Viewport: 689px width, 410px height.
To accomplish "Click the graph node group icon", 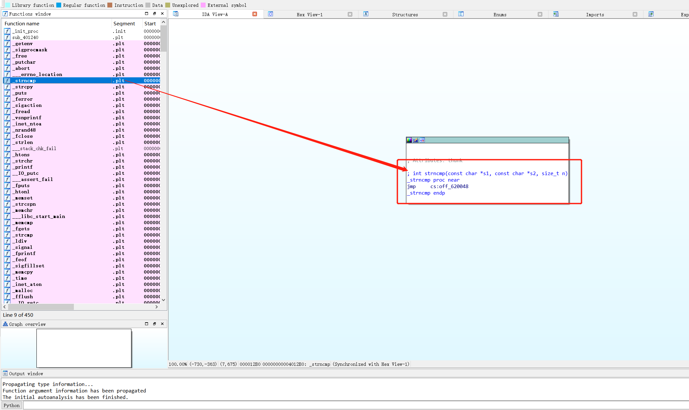I will 422,140.
